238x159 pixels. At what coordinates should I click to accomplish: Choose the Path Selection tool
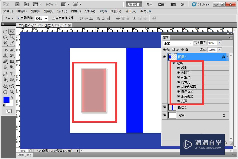click(x=5, y=79)
